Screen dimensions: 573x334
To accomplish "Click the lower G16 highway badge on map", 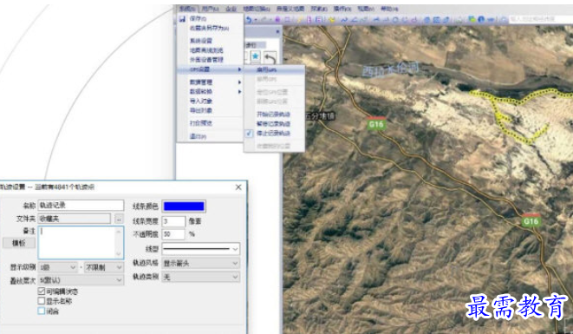I will [531, 220].
